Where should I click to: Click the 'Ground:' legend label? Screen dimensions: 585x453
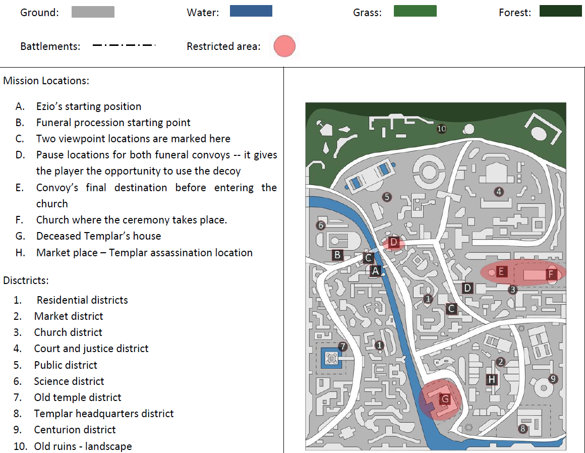point(39,13)
